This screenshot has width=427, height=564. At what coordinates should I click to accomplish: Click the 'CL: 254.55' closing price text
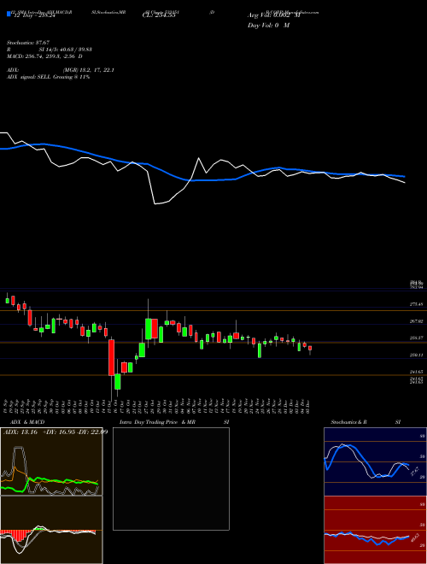coord(159,15)
